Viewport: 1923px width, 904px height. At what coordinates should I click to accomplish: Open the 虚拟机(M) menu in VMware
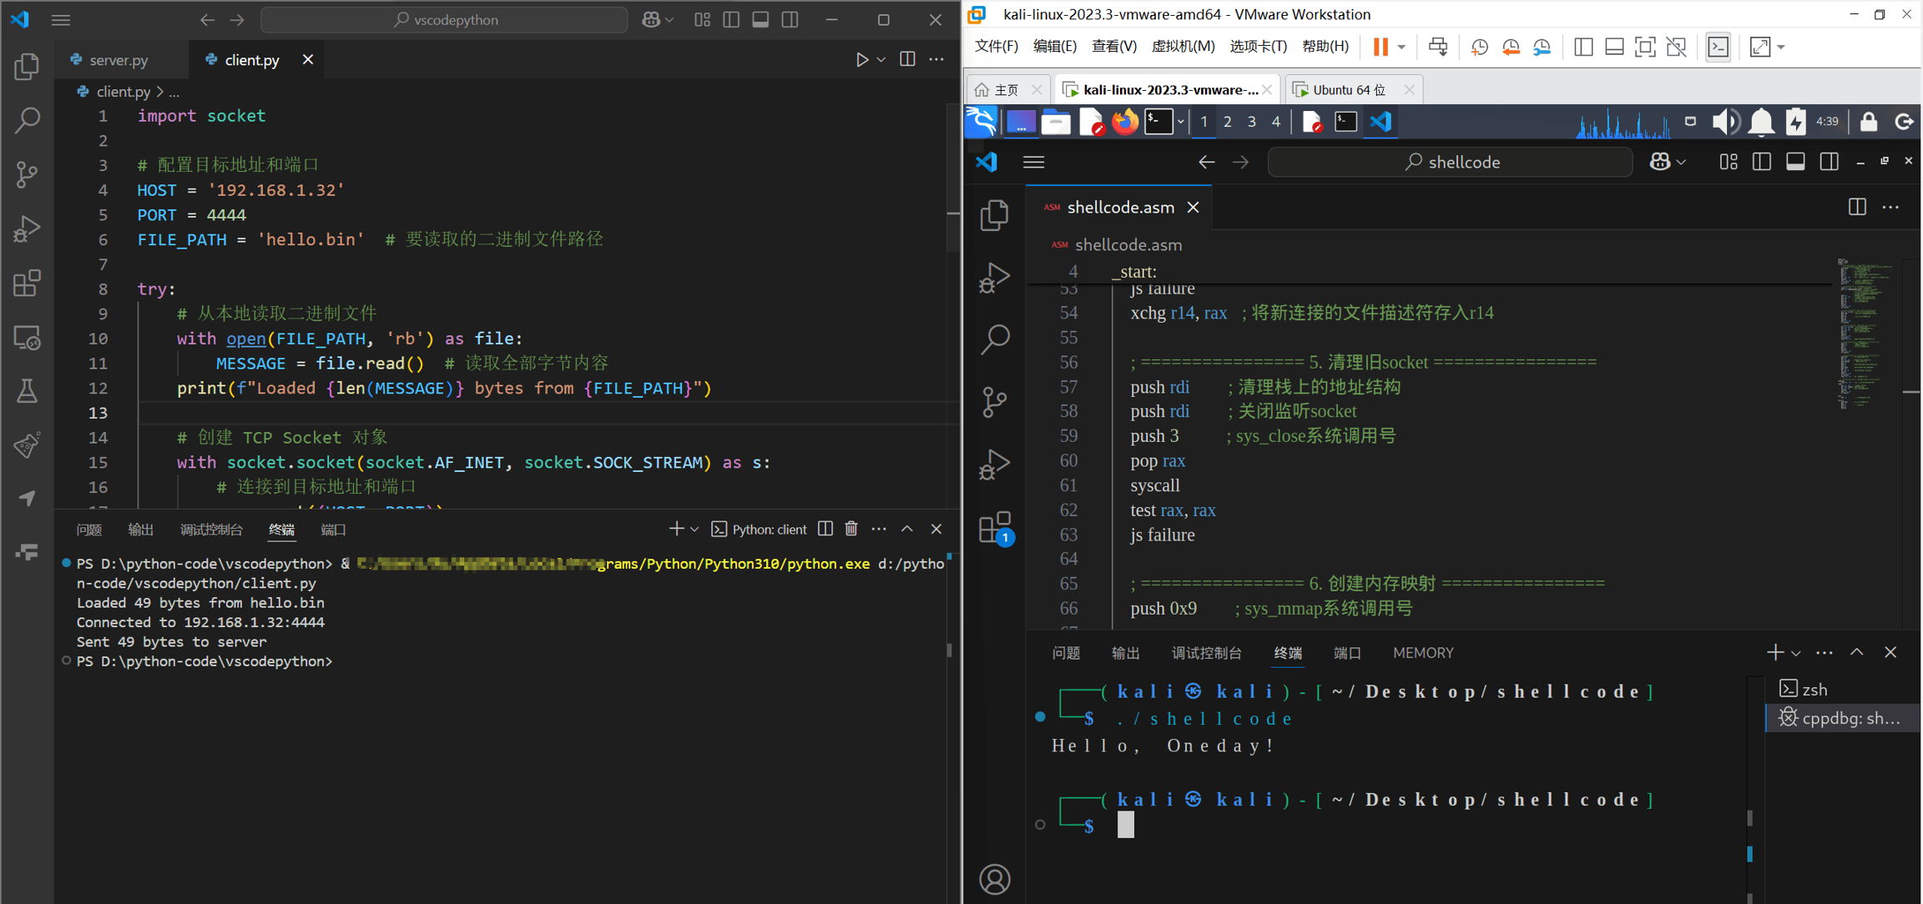coord(1182,47)
